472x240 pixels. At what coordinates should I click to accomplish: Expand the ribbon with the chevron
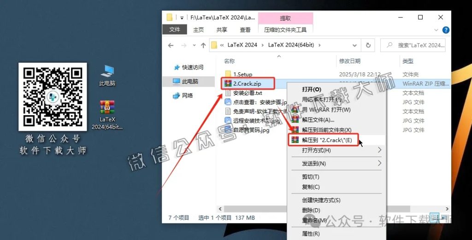tap(436, 30)
